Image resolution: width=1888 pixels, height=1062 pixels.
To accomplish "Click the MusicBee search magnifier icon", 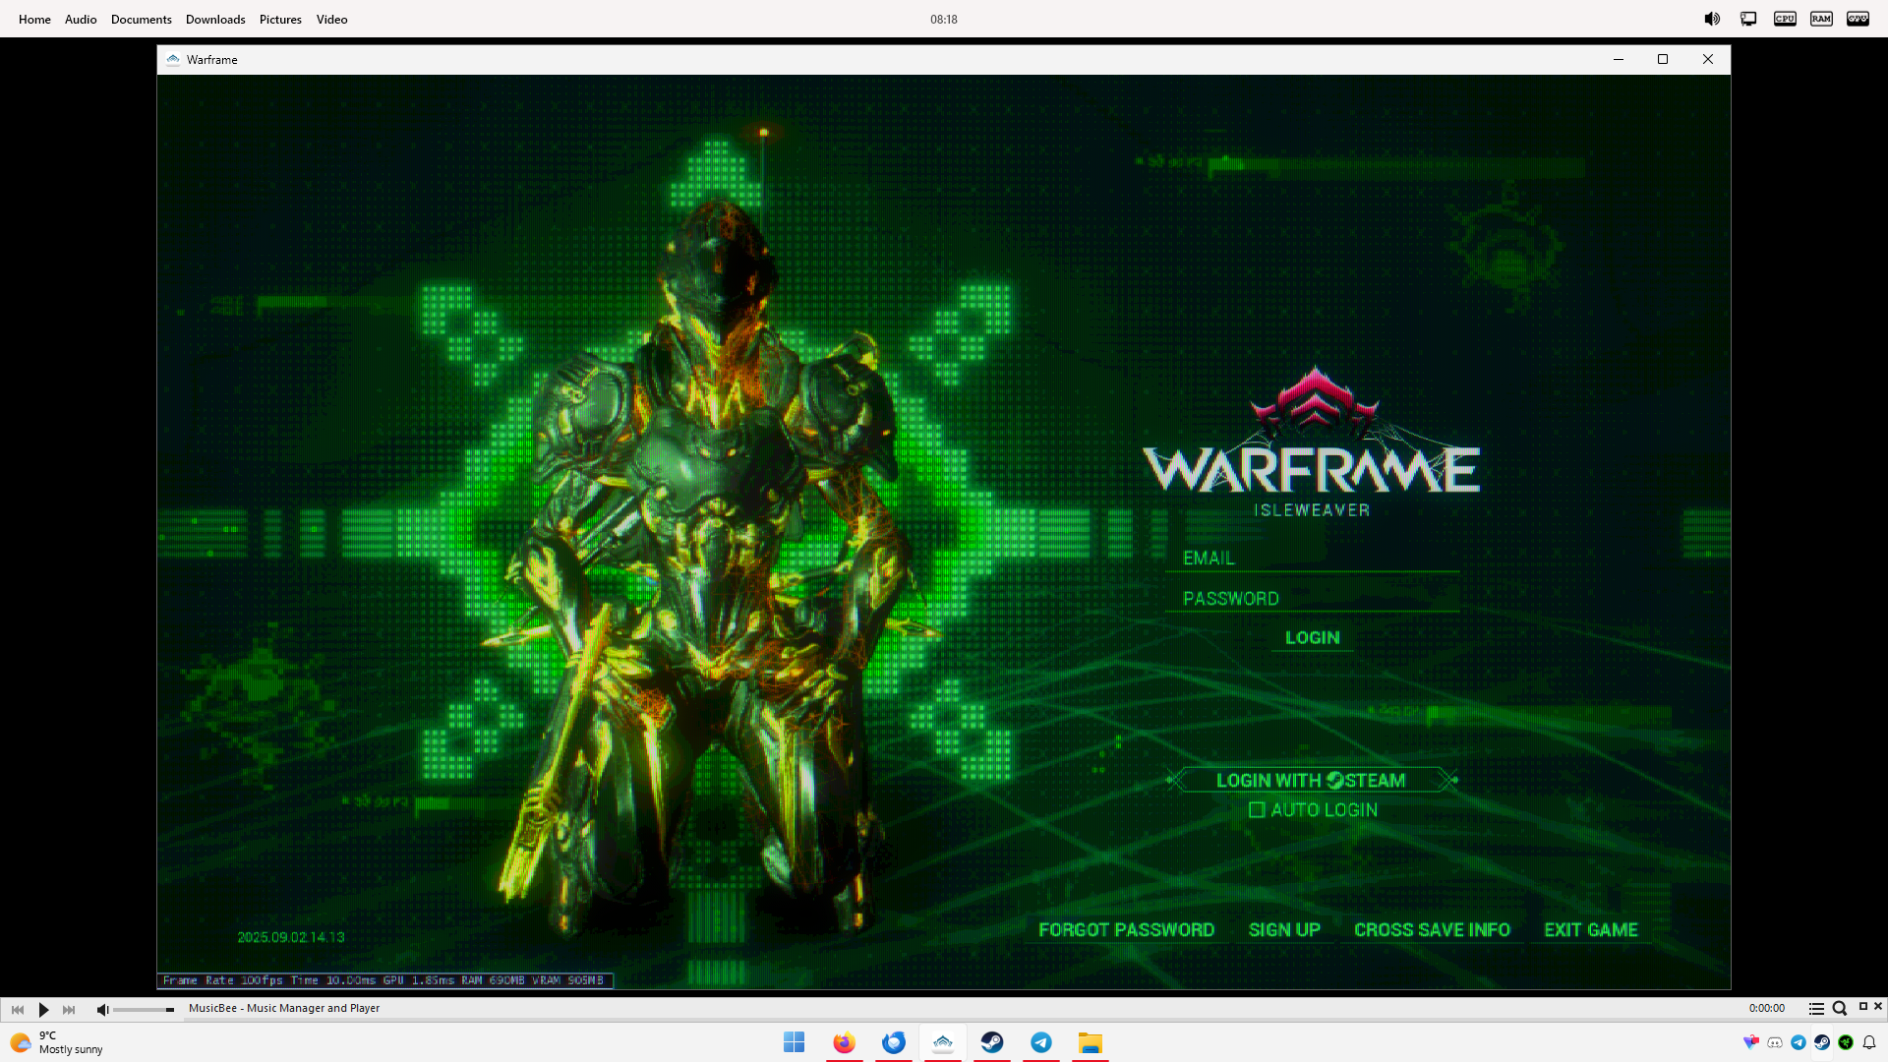I will 1840,1009.
